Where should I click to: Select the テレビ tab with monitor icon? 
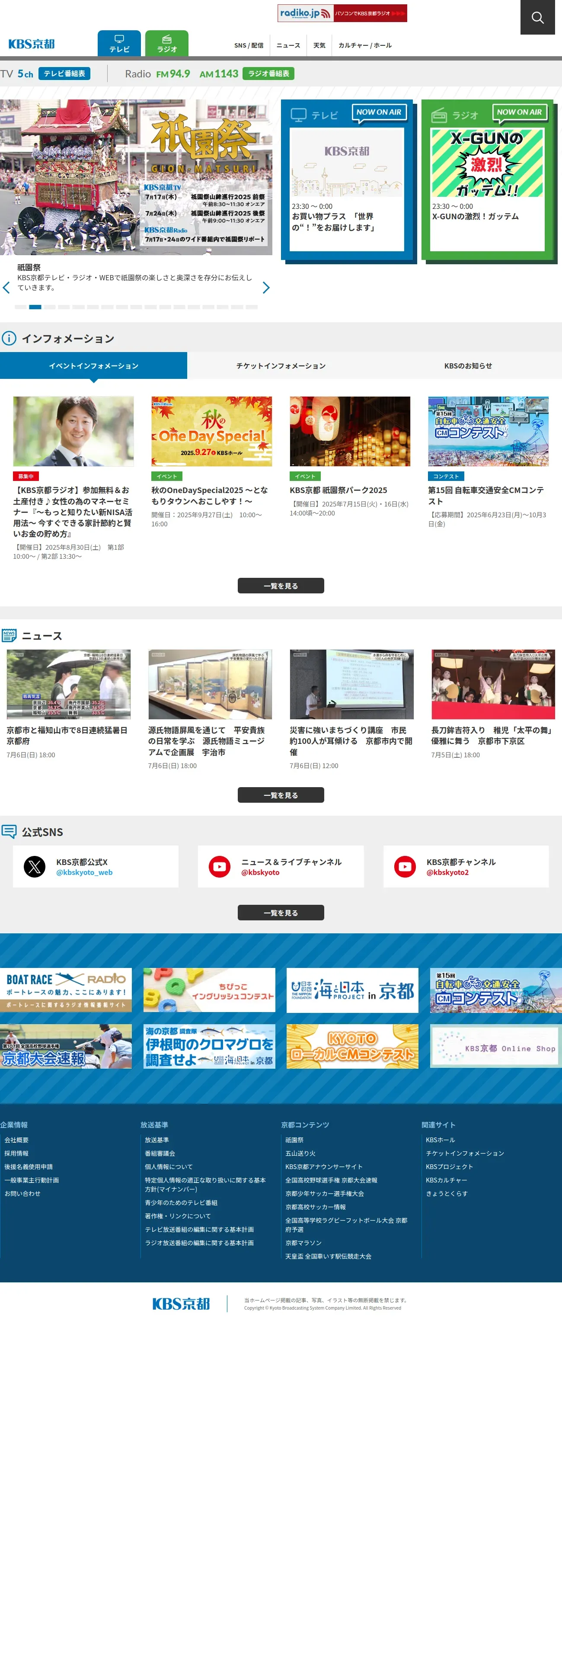click(x=119, y=43)
